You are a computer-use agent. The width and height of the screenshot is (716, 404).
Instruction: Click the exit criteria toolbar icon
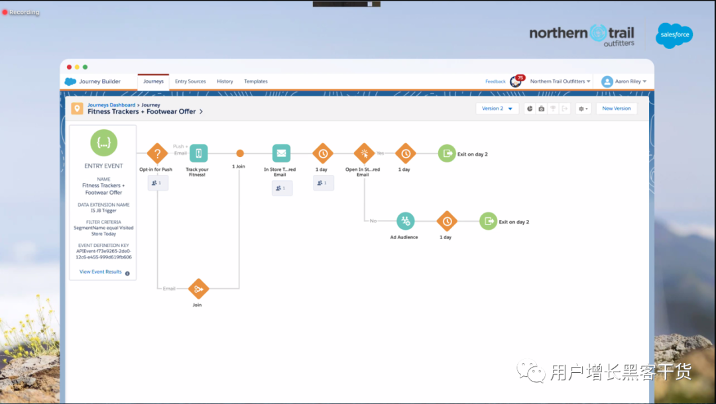pos(565,109)
